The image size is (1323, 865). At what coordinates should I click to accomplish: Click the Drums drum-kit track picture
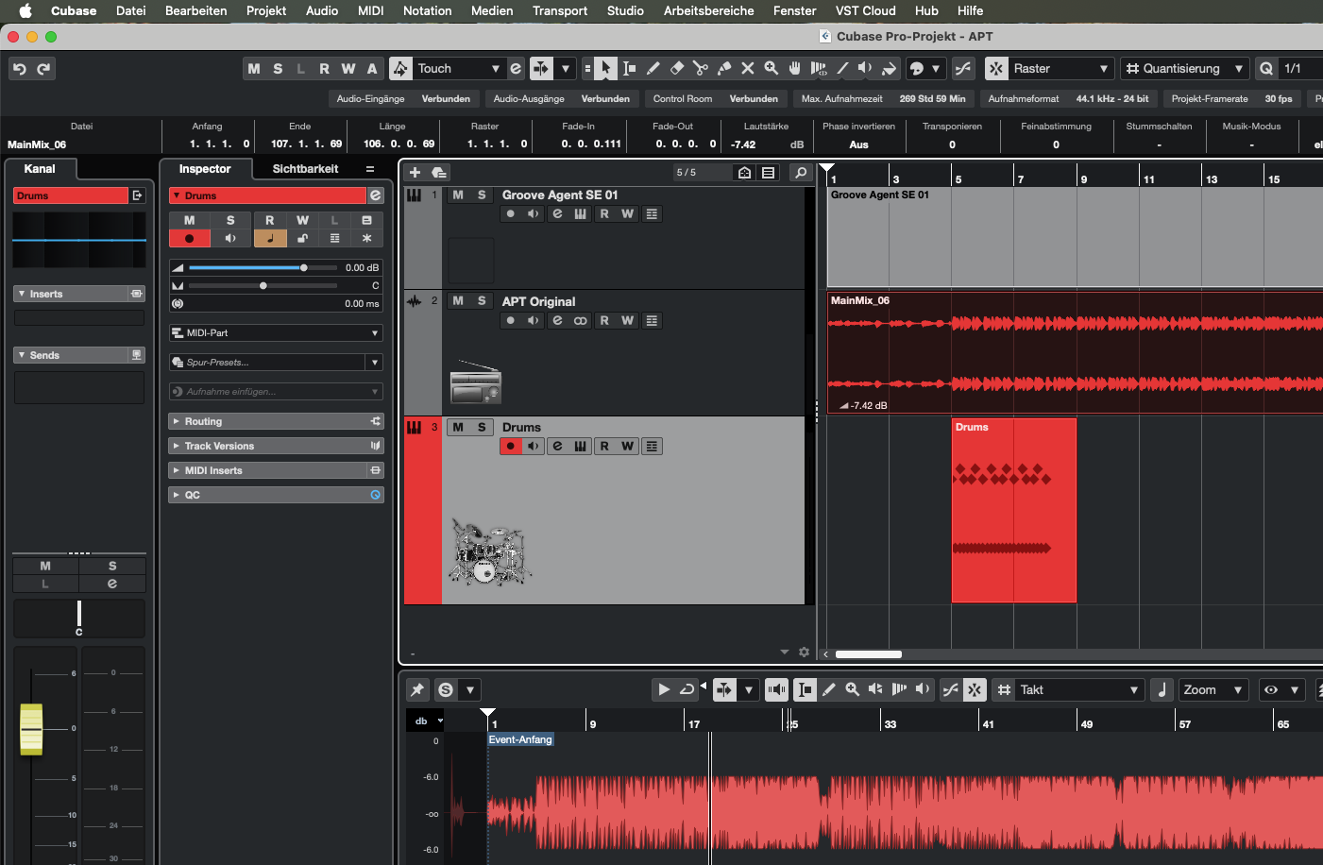pos(488,553)
